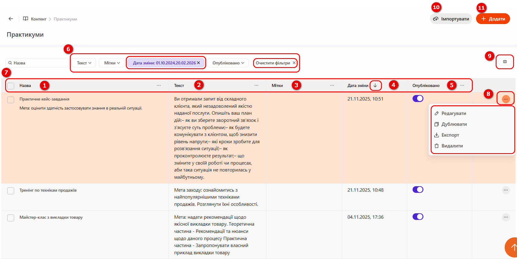The image size is (517, 259).
Task: Open options dots in Назва column header
Action: (x=159, y=85)
